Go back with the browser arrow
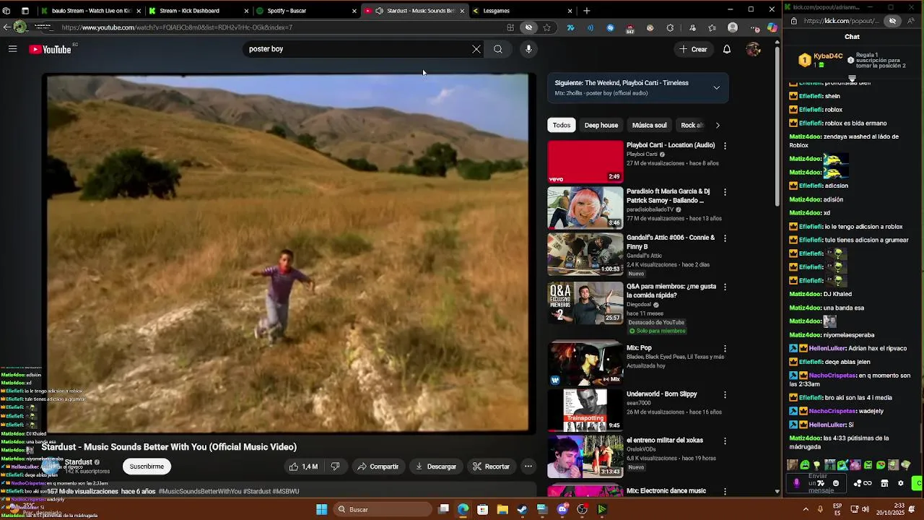Image resolution: width=924 pixels, height=520 pixels. pos(6,27)
